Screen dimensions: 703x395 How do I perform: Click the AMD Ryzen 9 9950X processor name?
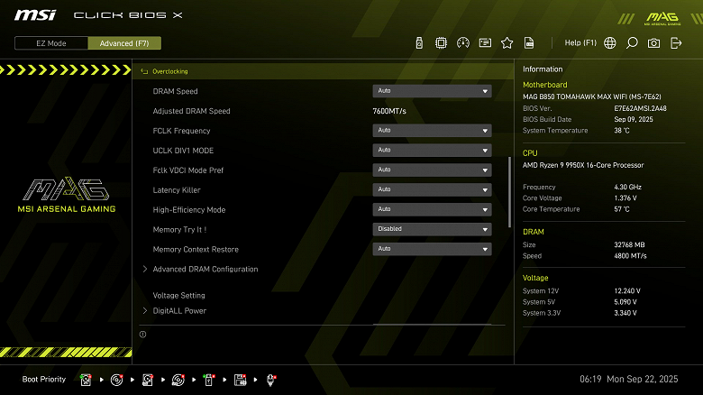[x=583, y=165]
